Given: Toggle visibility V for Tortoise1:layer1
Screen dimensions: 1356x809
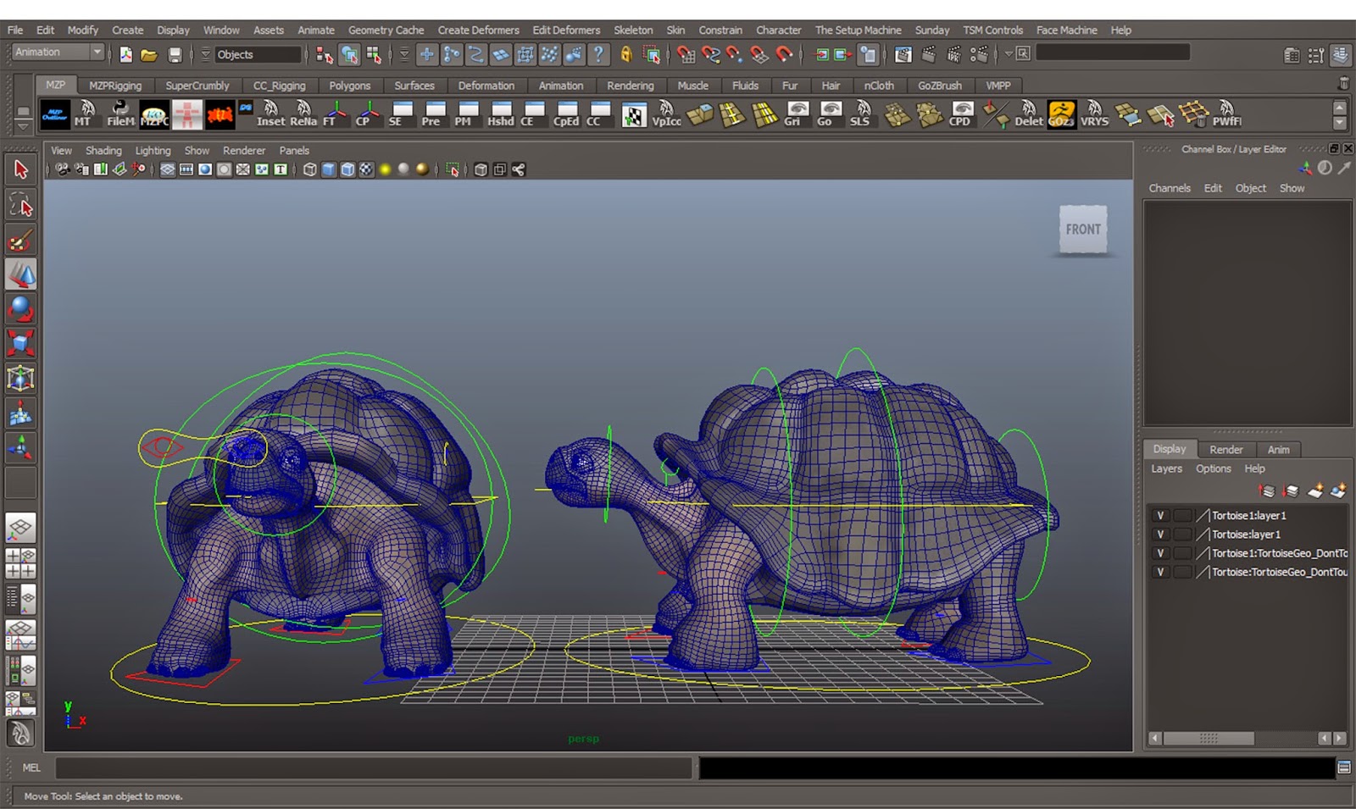Looking at the screenshot, I should click(1160, 515).
